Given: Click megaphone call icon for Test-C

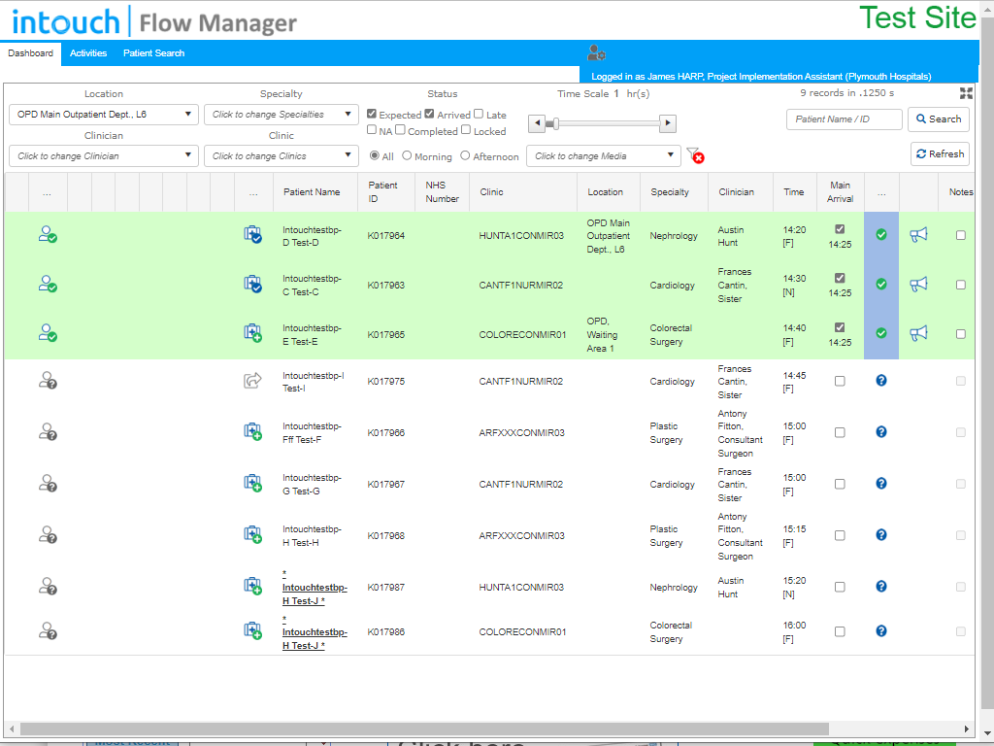Looking at the screenshot, I should click(918, 284).
